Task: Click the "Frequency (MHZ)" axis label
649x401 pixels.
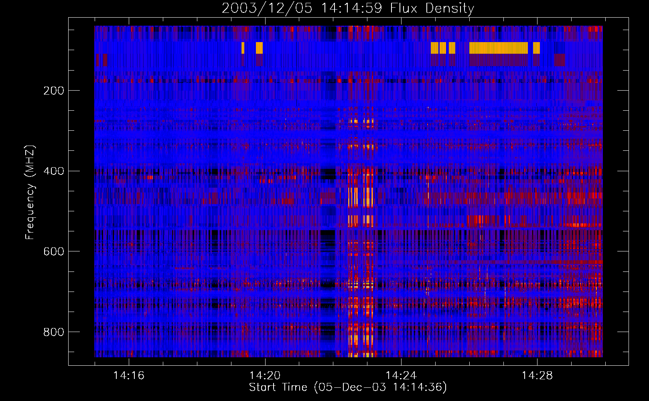Action: pyautogui.click(x=30, y=192)
